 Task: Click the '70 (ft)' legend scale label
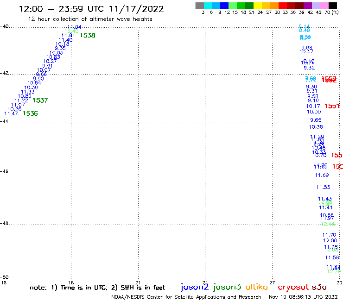click(331, 12)
